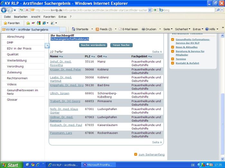Image resolution: width=225 pixels, height=168 pixels.
Task: Open the Verordnung sidebar item
Action: (x=15, y=67)
